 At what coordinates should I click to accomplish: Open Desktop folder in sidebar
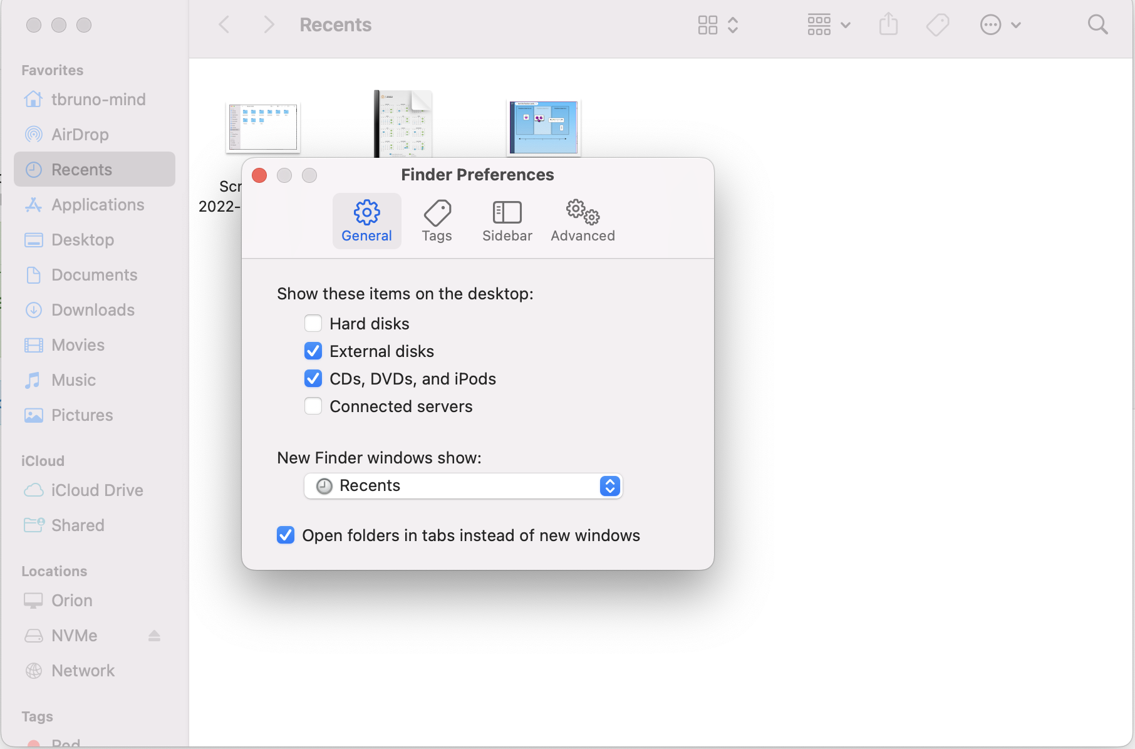[95, 239]
